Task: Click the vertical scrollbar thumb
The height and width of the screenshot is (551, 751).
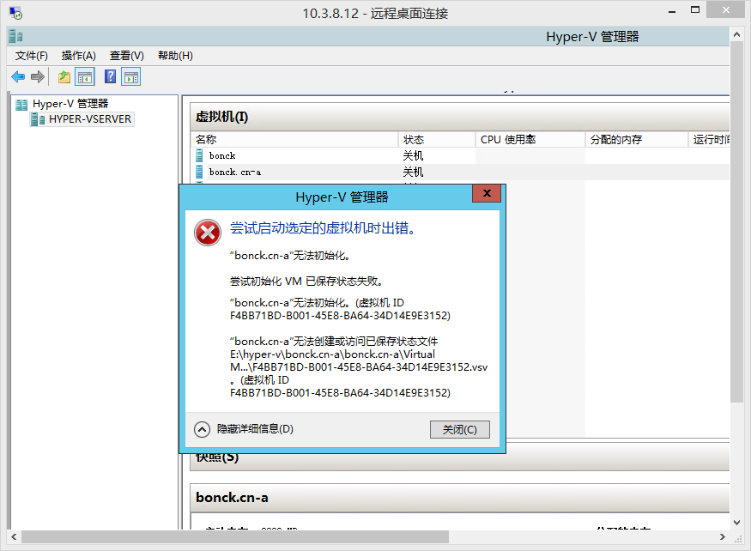Action: (736, 222)
